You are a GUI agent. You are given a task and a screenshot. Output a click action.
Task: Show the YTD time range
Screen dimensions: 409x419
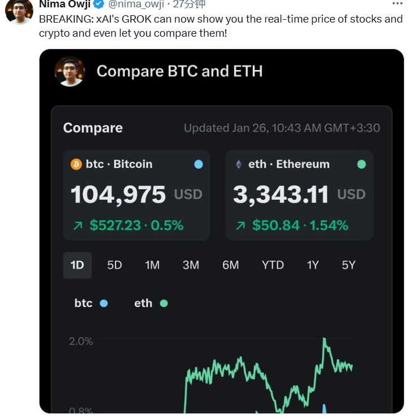click(x=272, y=265)
